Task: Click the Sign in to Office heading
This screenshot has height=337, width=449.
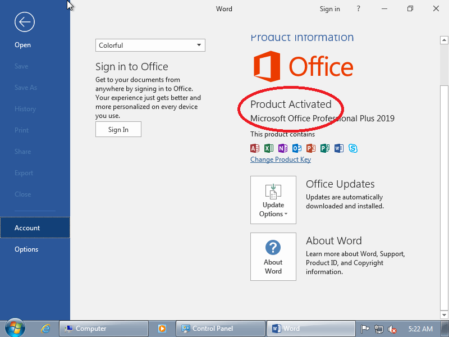Action: 132,67
